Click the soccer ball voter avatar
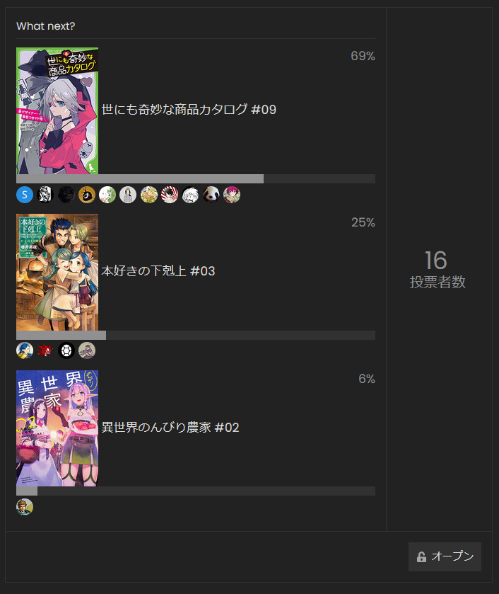The height and width of the screenshot is (594, 499). click(66, 350)
